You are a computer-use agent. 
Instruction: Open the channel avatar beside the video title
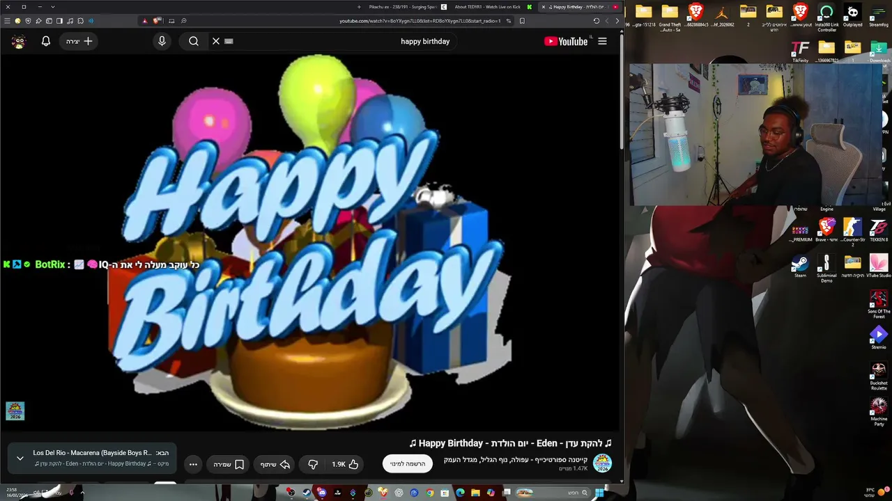click(602, 463)
